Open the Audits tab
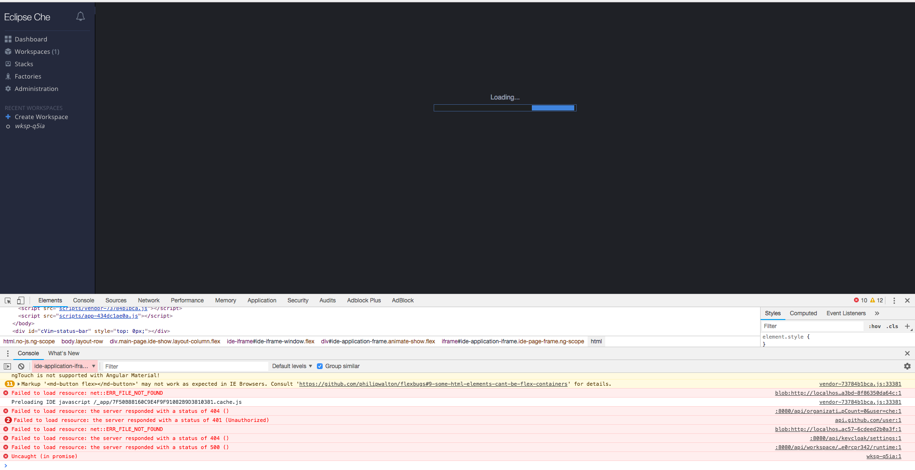 pos(327,300)
